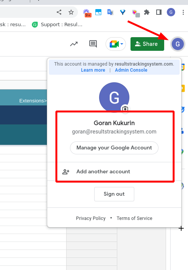Click Manage your Google Account
This screenshot has width=188, height=270.
[x=114, y=148]
